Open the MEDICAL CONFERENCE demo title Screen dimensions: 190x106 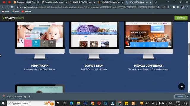coord(148,66)
